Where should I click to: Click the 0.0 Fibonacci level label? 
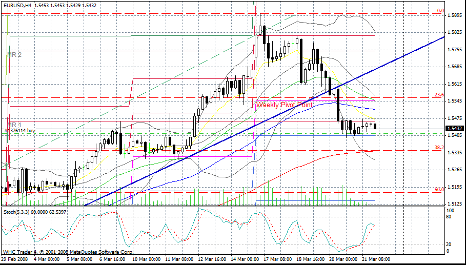point(440,10)
